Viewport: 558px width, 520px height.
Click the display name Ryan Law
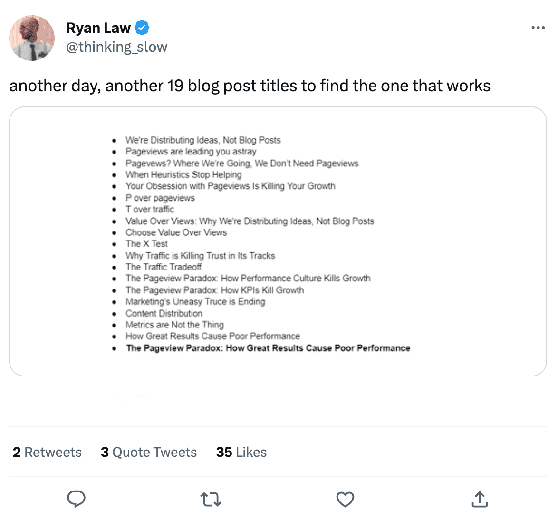(x=99, y=27)
